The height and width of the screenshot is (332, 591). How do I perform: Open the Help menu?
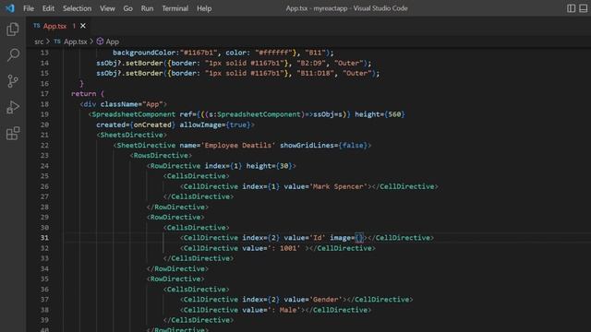[204, 8]
